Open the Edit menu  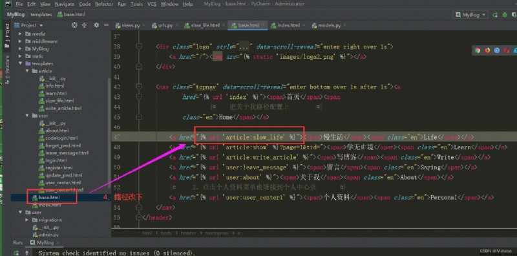(31, 5)
